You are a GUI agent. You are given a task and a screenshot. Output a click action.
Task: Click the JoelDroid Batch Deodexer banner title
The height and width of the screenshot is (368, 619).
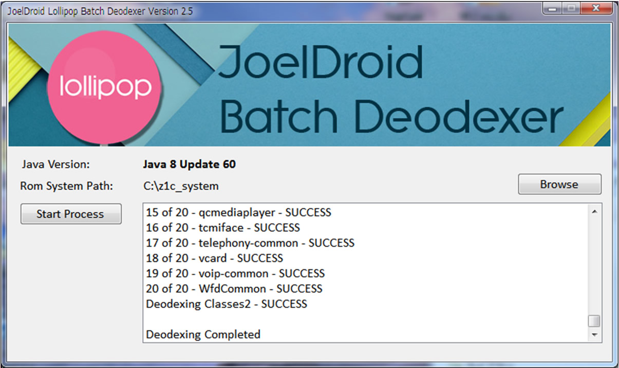click(x=390, y=89)
